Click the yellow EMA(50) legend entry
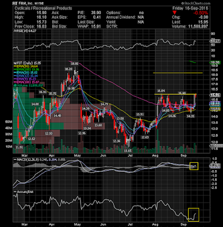 tap(26, 66)
